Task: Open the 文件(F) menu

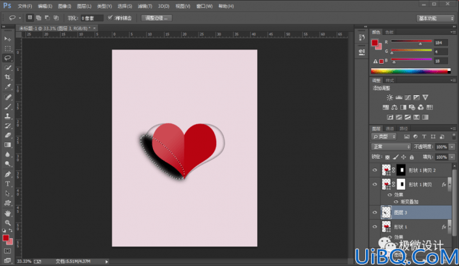Action: 25,6
